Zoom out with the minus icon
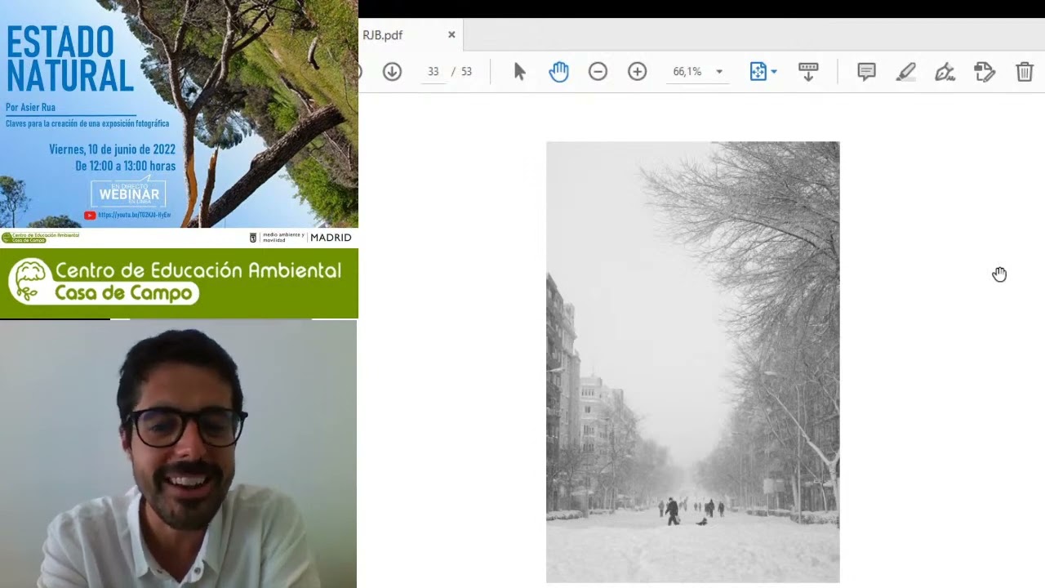The width and height of the screenshot is (1045, 588). tap(598, 72)
